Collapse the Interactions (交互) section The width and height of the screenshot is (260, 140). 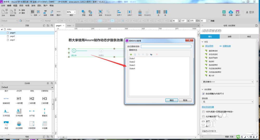point(203,42)
